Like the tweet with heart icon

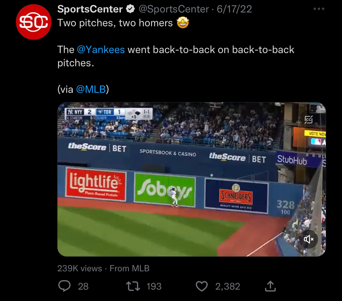pyautogui.click(x=201, y=286)
